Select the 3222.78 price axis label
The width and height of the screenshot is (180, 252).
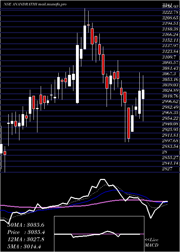tap(170, 12)
